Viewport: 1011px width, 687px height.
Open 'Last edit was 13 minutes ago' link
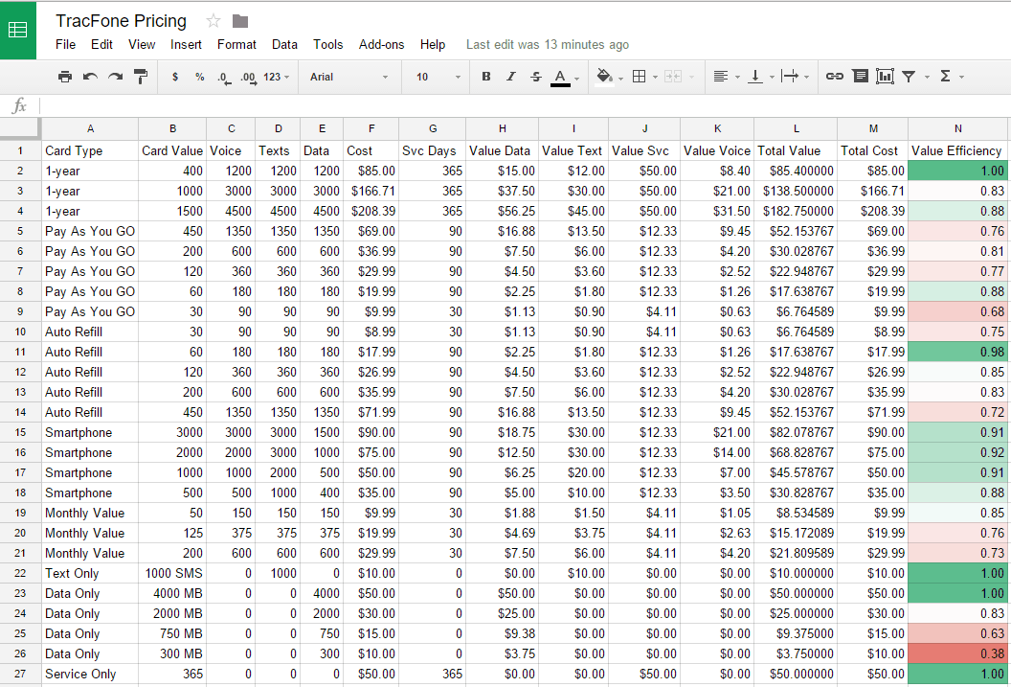pos(548,44)
